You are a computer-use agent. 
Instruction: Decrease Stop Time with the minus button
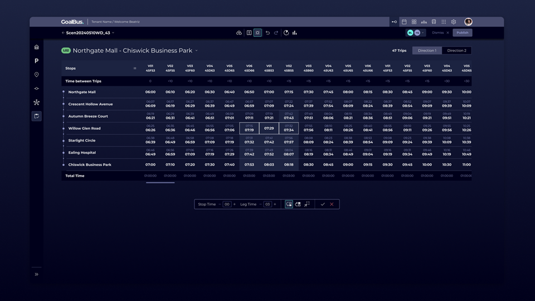coord(220,205)
